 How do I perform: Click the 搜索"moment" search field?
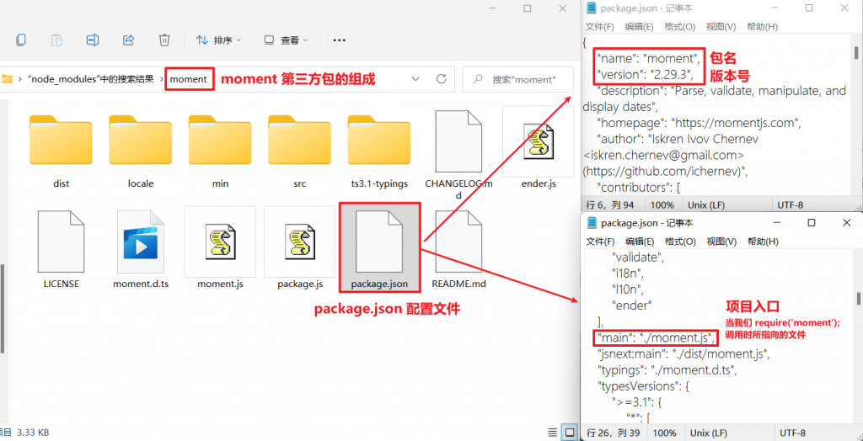click(x=518, y=80)
